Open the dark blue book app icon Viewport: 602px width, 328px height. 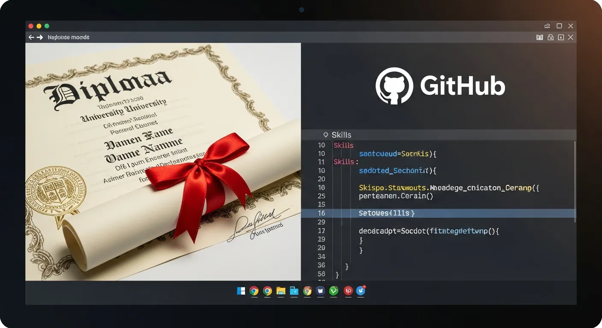pos(321,291)
